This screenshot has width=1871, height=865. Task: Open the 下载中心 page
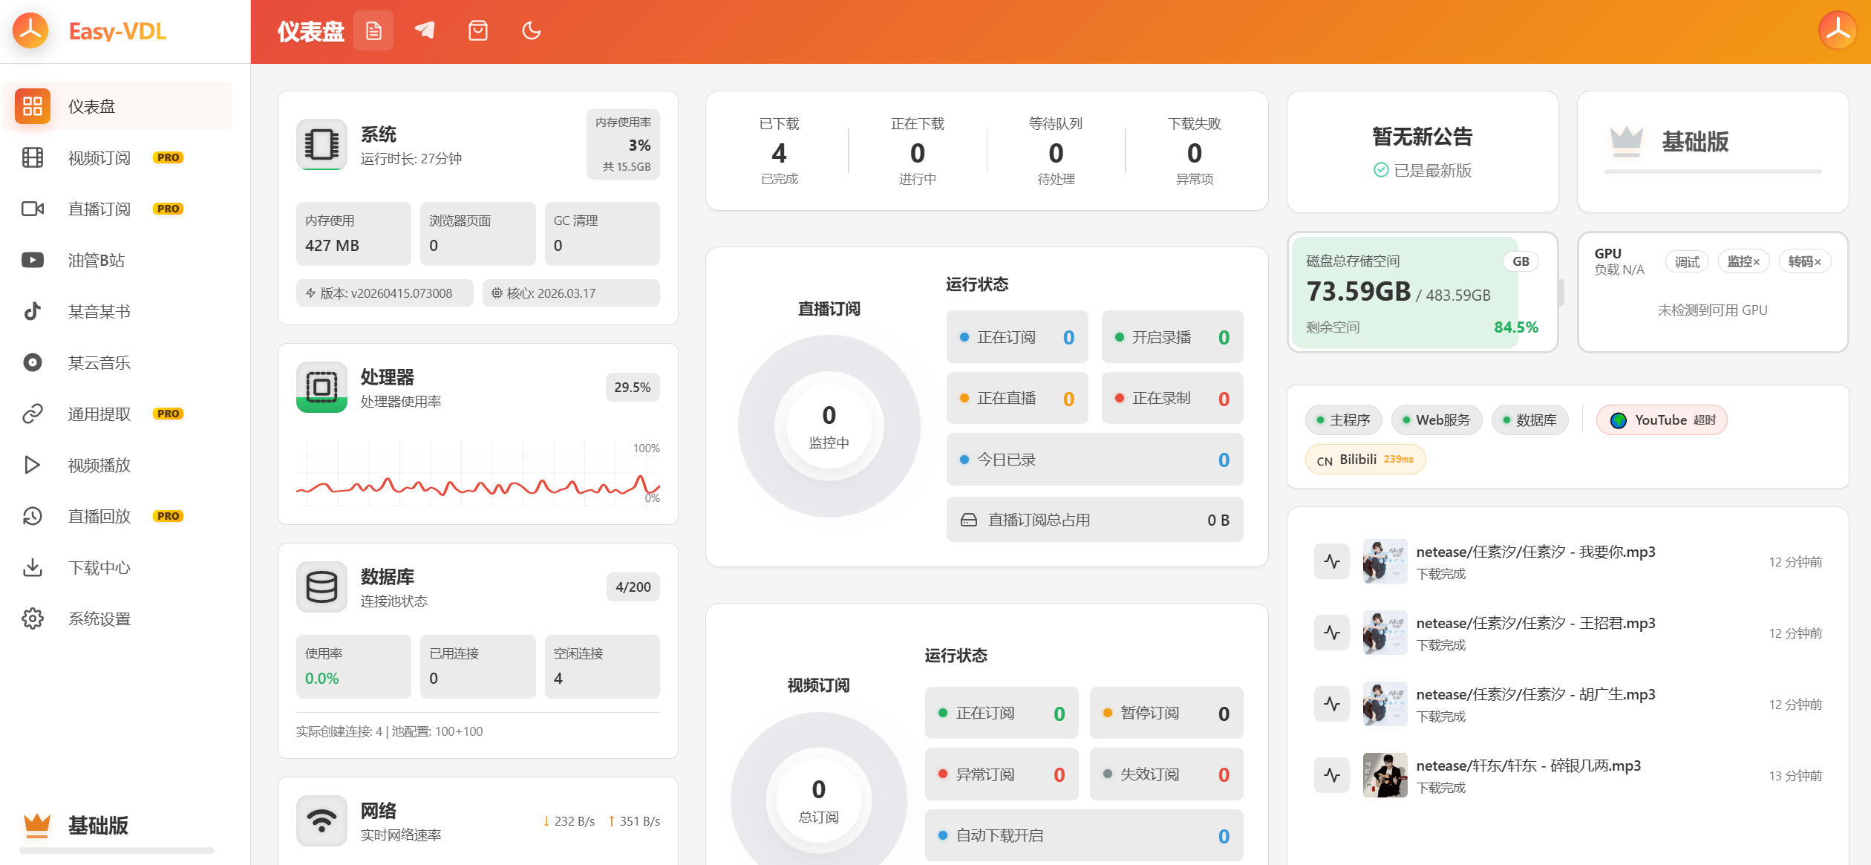[99, 567]
